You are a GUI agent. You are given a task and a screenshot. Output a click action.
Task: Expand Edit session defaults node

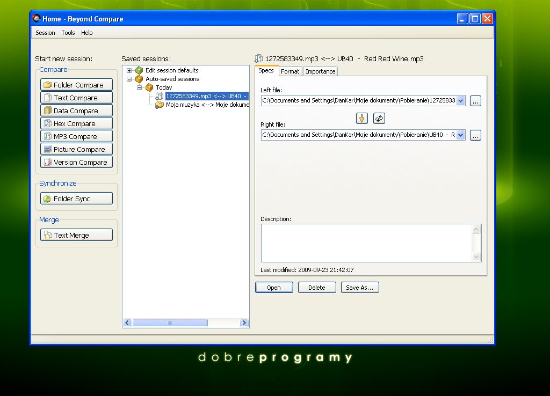click(129, 70)
